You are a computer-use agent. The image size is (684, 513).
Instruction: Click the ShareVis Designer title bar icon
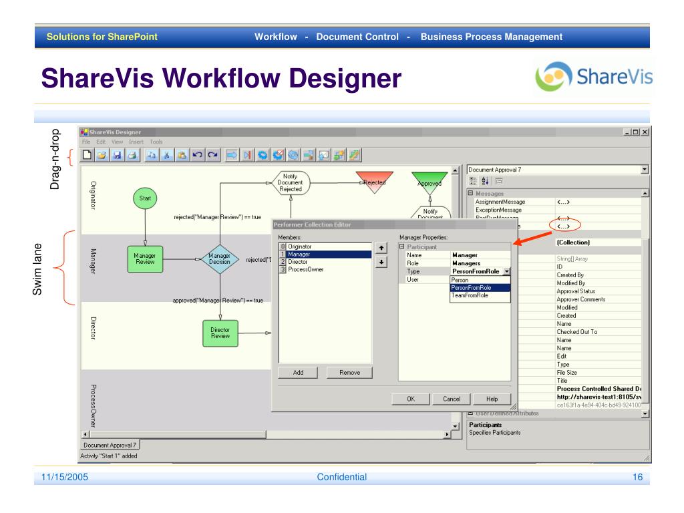tap(84, 132)
